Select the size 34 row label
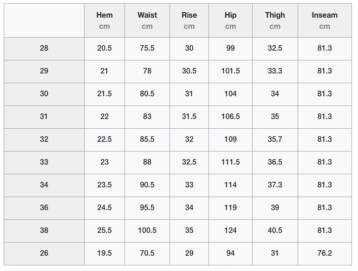This screenshot has height=271, width=358. 44,185
